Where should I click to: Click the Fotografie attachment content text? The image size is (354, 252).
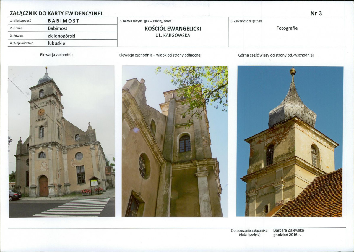click(x=287, y=28)
